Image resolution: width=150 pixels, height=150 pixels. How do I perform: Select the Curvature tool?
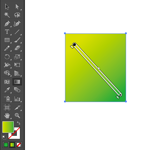[x=17, y=24]
